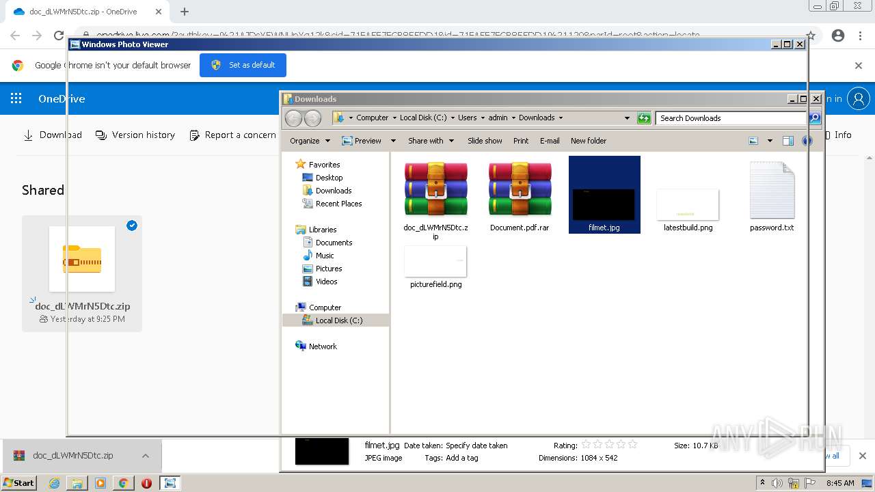Select the filmet.jpg thumbnail in Downloads
The height and width of the screenshot is (492, 875).
tap(604, 195)
